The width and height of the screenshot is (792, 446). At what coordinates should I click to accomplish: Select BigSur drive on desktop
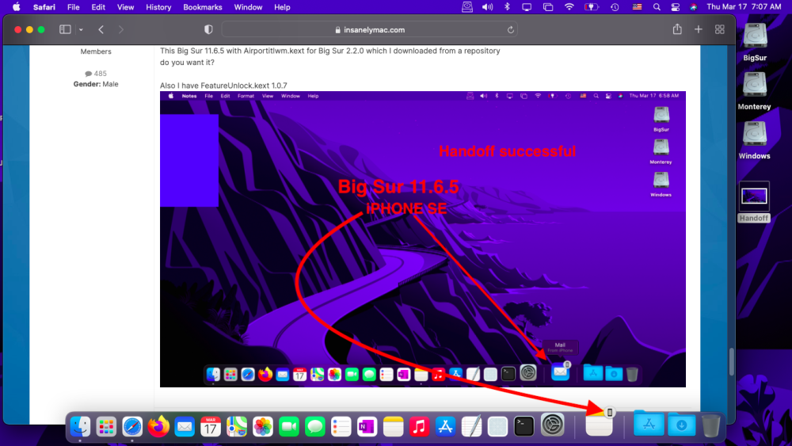pyautogui.click(x=755, y=43)
